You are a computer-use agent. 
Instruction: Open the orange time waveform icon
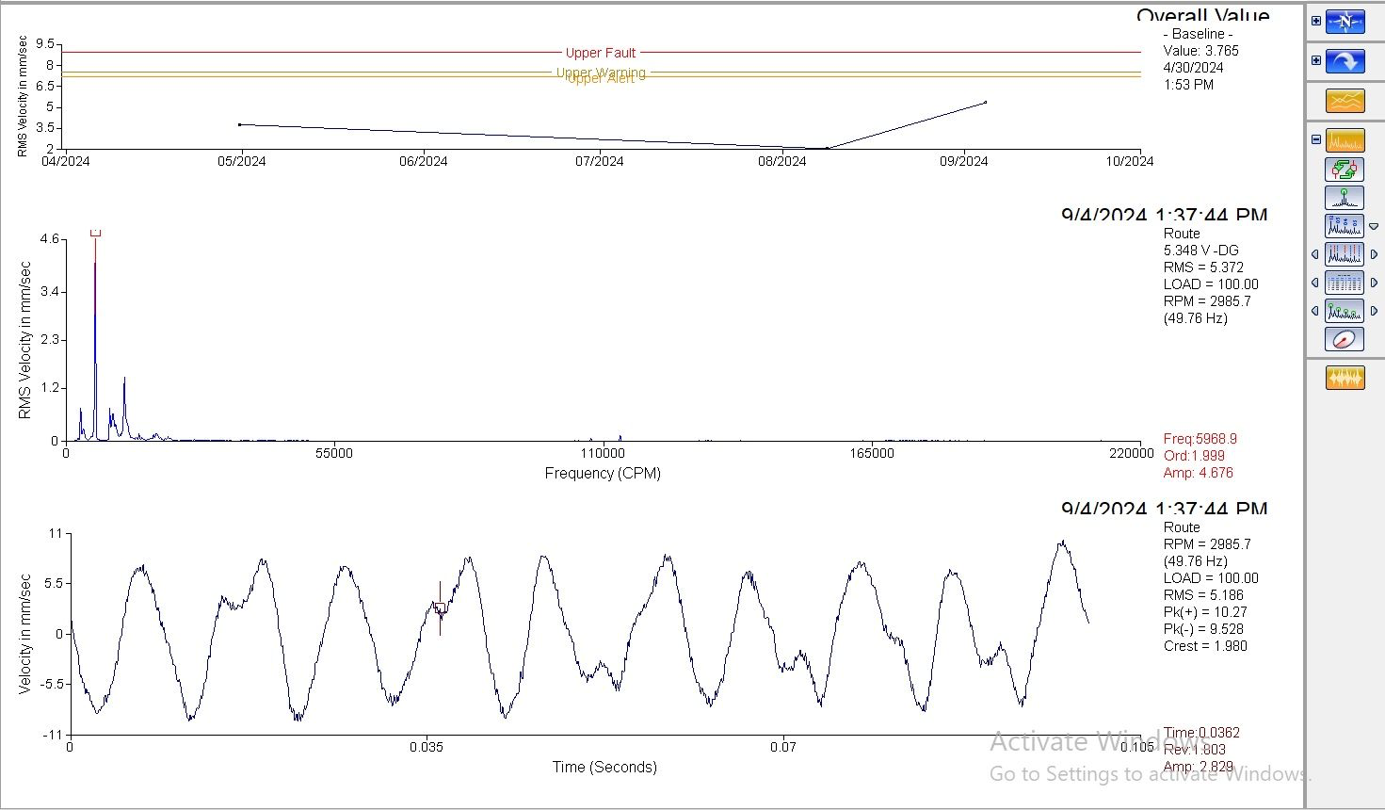1345,378
